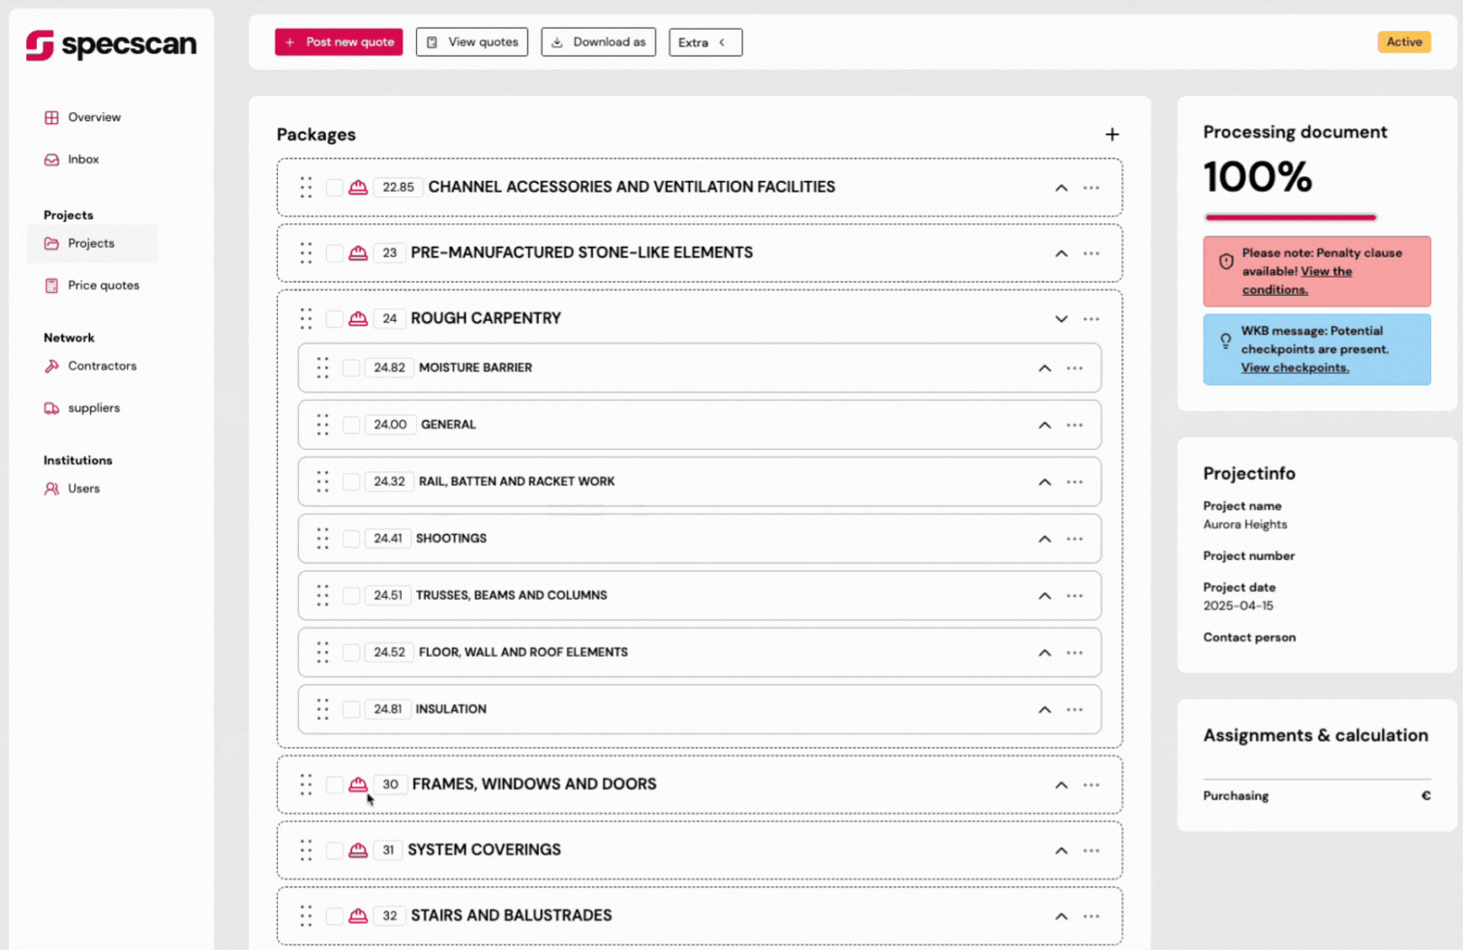This screenshot has height=950, width=1463.
Task: Select the 24.00 General checkbox
Action: 351,425
